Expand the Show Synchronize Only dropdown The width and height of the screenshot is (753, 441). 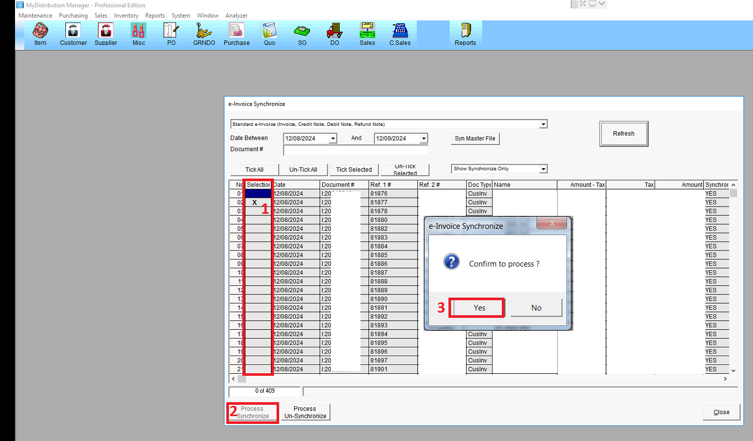[x=543, y=169]
